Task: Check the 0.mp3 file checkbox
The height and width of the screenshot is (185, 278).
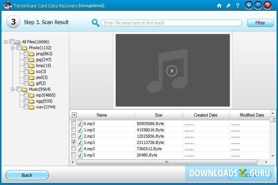Action: (x=74, y=123)
